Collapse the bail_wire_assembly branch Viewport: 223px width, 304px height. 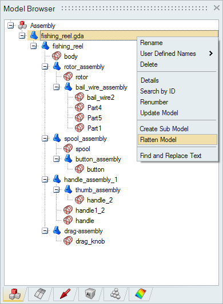(x=57, y=87)
